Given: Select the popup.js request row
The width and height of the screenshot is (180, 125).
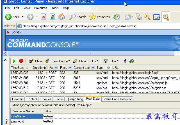Looking at the screenshot, I should (95, 83).
